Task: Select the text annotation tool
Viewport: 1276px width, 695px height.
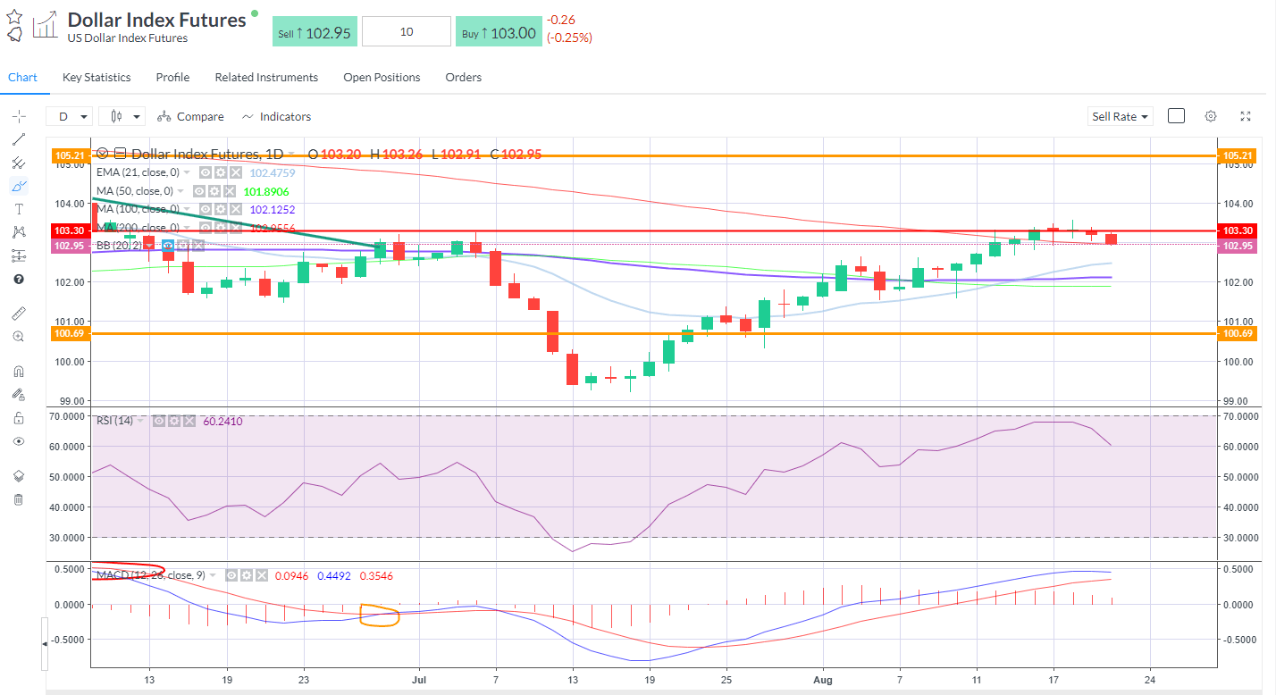Action: [18, 209]
